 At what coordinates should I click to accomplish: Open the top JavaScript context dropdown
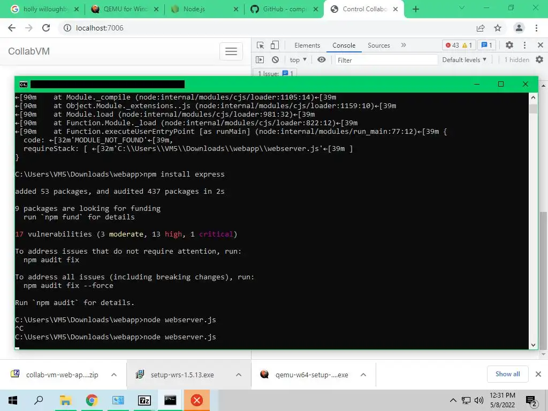[x=298, y=60]
